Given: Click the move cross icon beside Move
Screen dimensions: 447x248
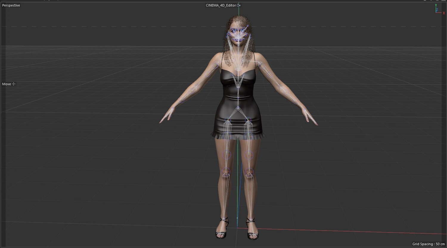Looking at the screenshot, I should pyautogui.click(x=13, y=84).
